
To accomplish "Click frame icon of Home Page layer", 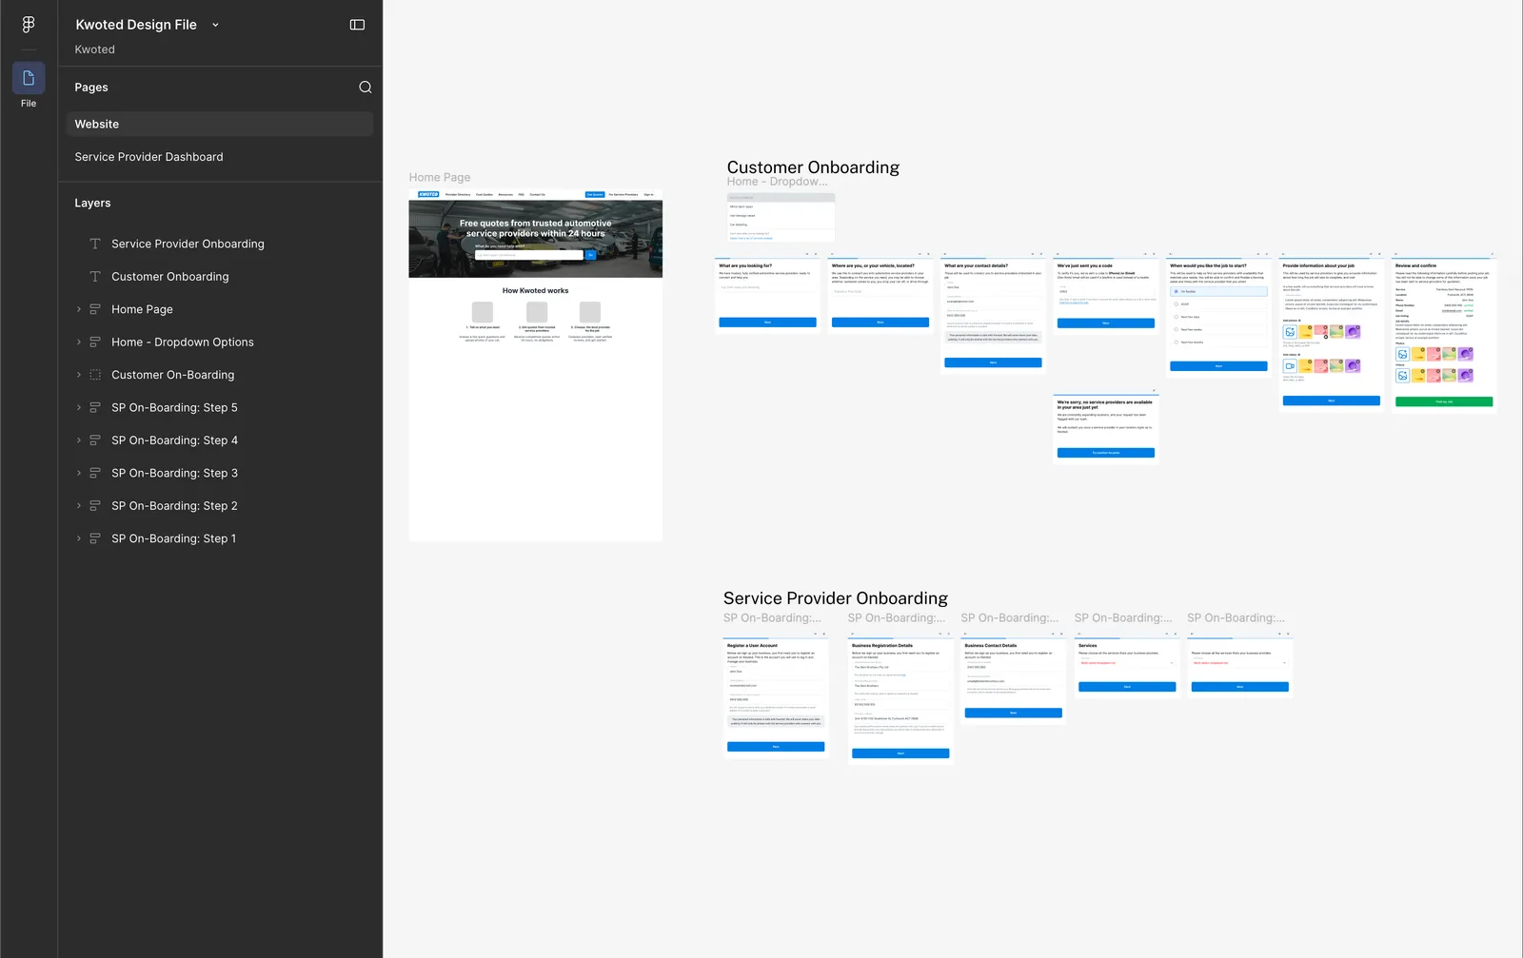I will [x=95, y=309].
